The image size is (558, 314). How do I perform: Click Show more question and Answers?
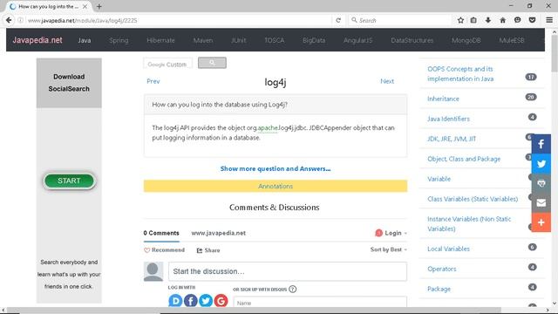click(x=276, y=168)
